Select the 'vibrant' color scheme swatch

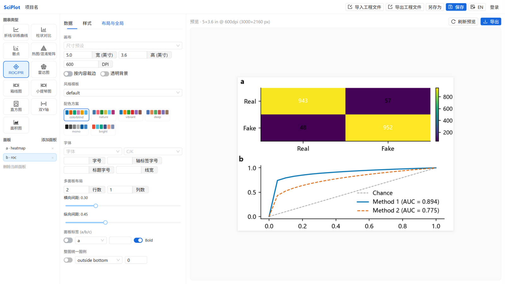pyautogui.click(x=130, y=114)
